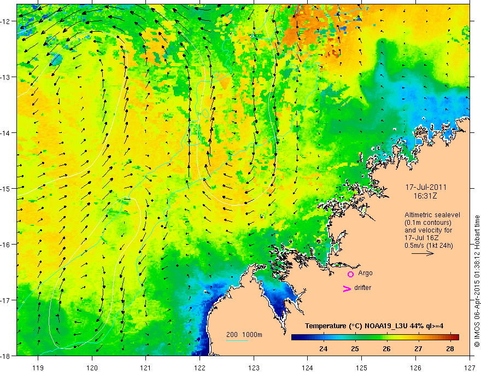Viewport: 481px width, 372px height.
Task: Click the colorbar tick label 27
Action: pos(418,348)
